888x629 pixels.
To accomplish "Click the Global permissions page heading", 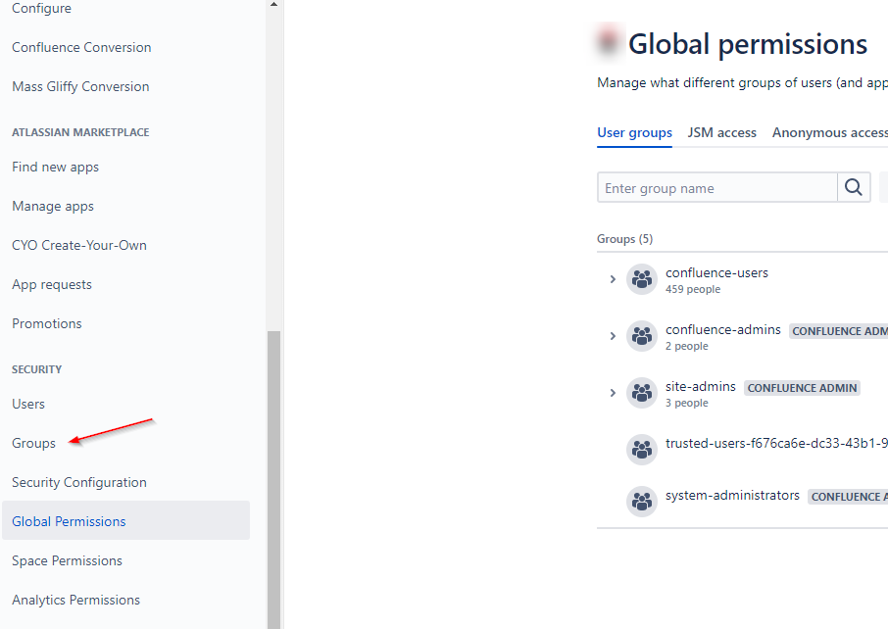I will point(748,43).
